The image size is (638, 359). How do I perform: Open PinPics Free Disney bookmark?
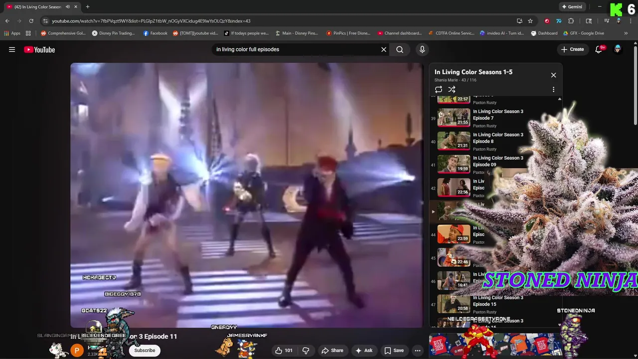click(348, 33)
